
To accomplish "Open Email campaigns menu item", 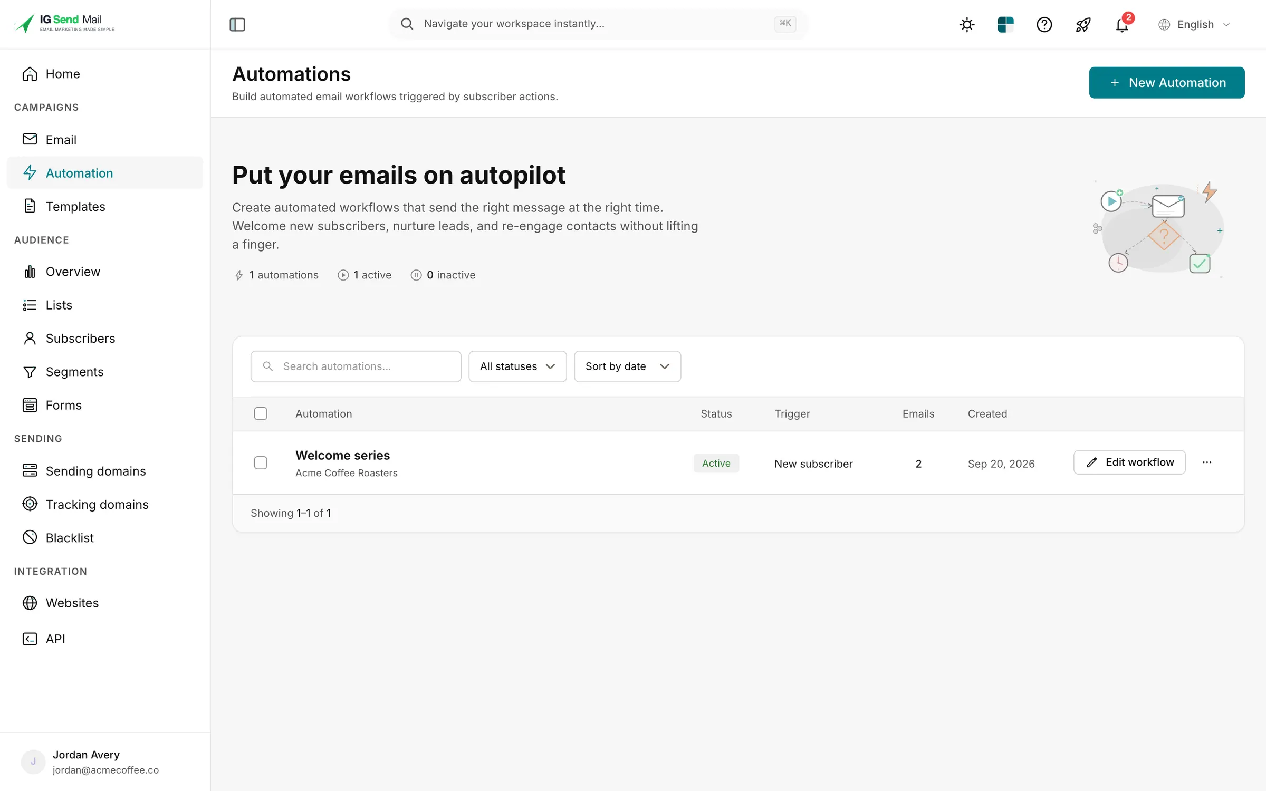I will click(105, 140).
